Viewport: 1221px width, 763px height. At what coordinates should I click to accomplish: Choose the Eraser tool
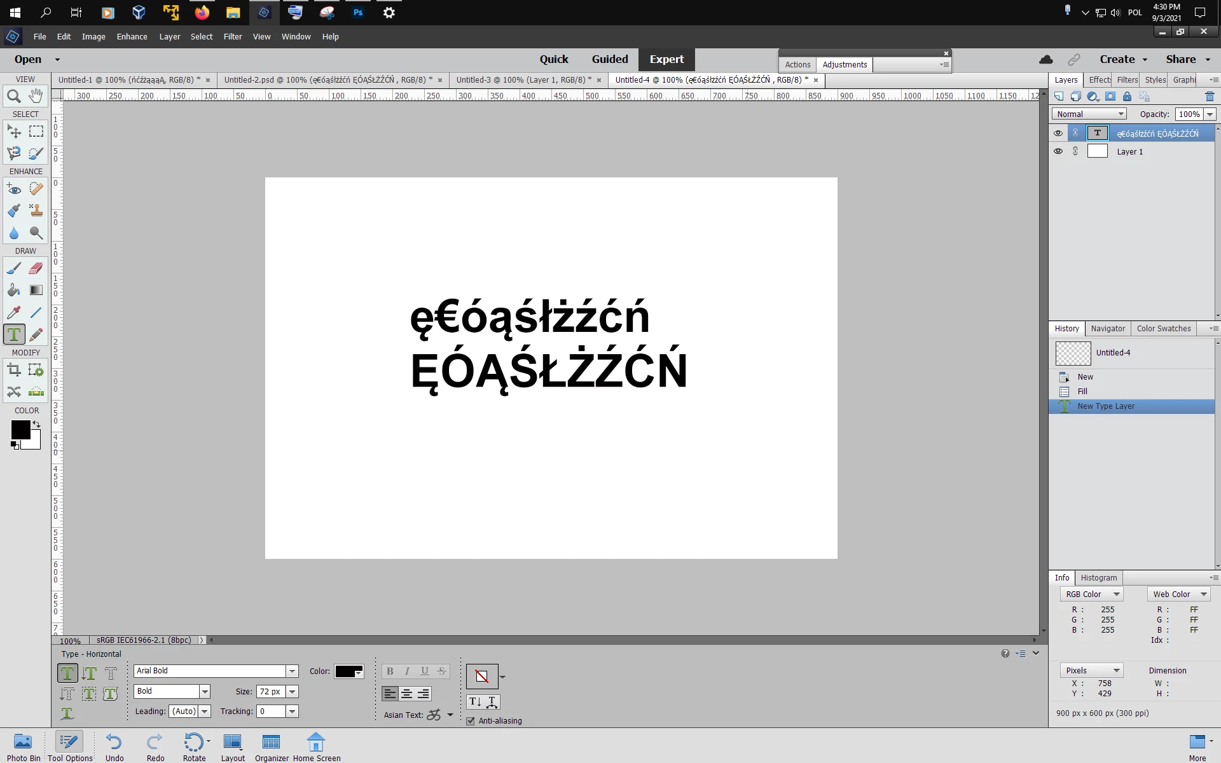tap(36, 268)
